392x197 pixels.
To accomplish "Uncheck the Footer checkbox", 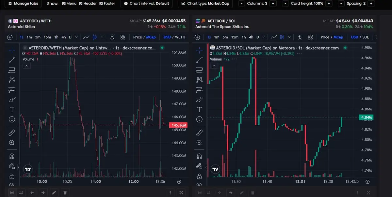I will click(101, 4).
